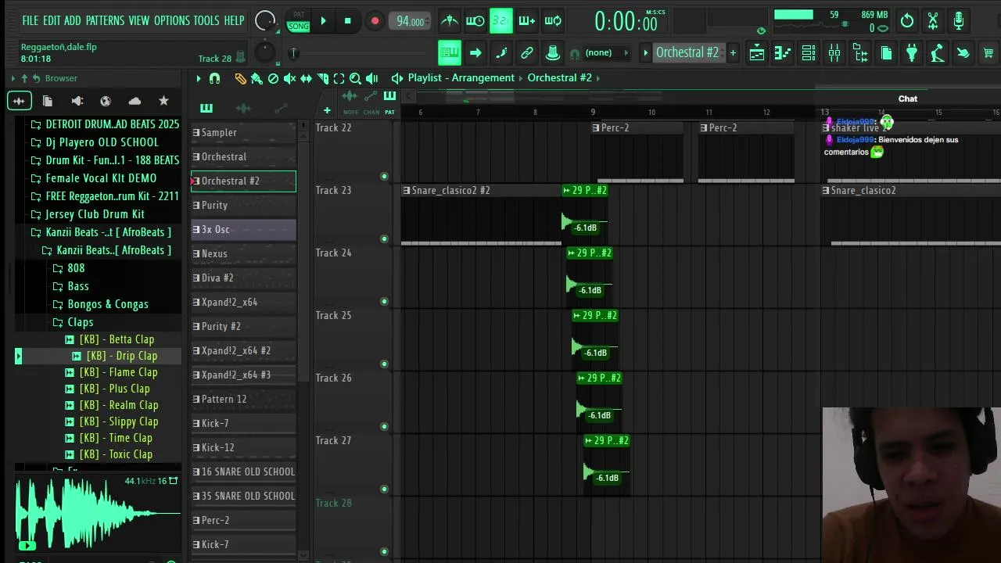Screen dimensions: 1001x563
Task: Mute Track 25 with its green dot
Action: (384, 364)
